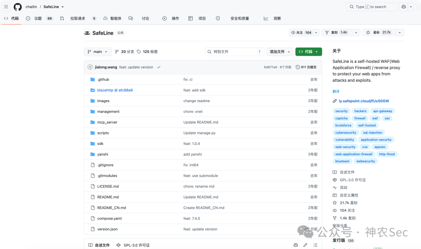This screenshot has width=421, height=249.
Task: Open the main branch selector
Action: pyautogui.click(x=97, y=51)
